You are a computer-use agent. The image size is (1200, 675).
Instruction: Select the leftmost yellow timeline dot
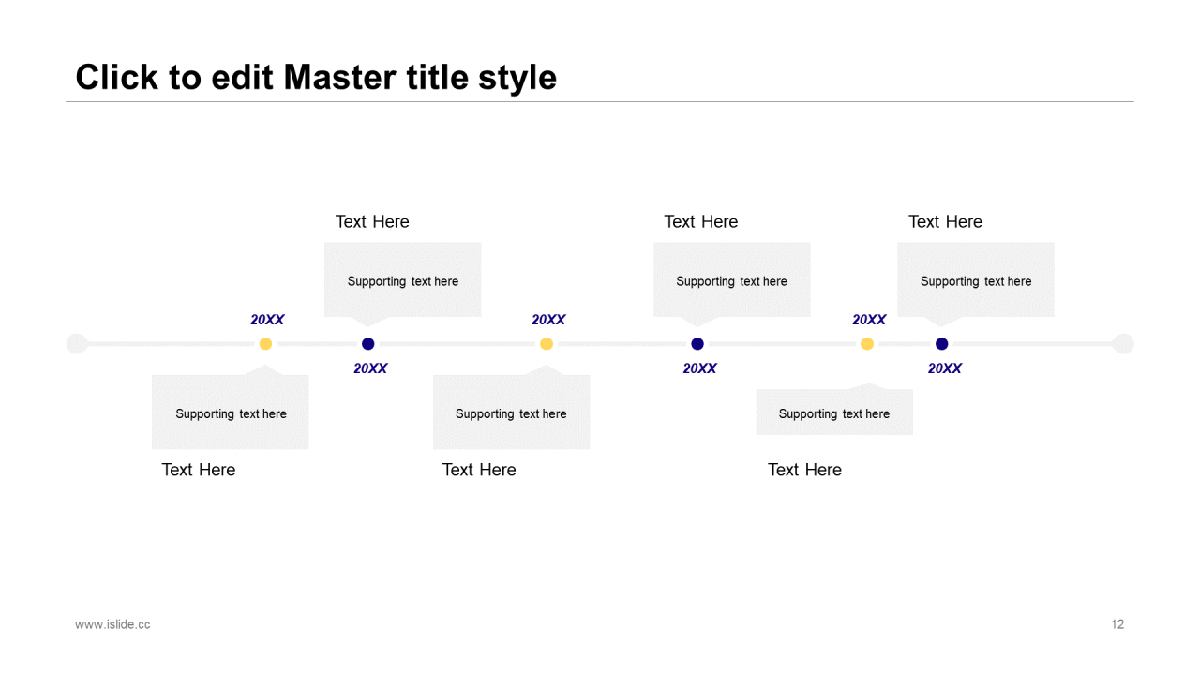point(265,344)
